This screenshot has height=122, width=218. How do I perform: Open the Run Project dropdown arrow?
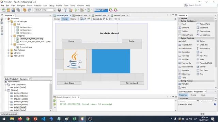[x=79, y=10]
